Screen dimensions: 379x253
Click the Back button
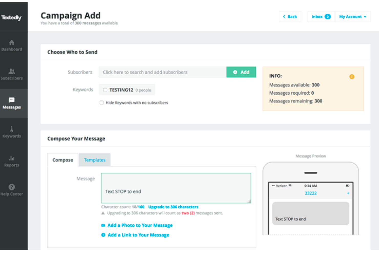coord(290,16)
